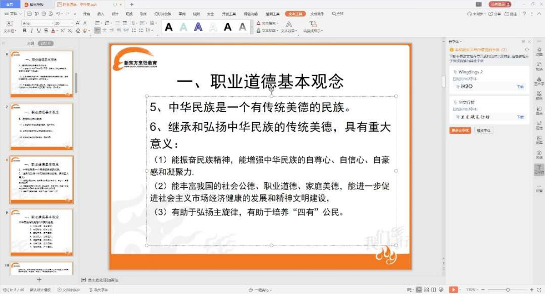Open the font color dropdown arrow
The width and height of the screenshot is (545, 294).
56,31
